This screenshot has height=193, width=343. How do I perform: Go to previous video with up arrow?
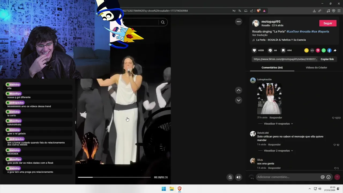(238, 90)
